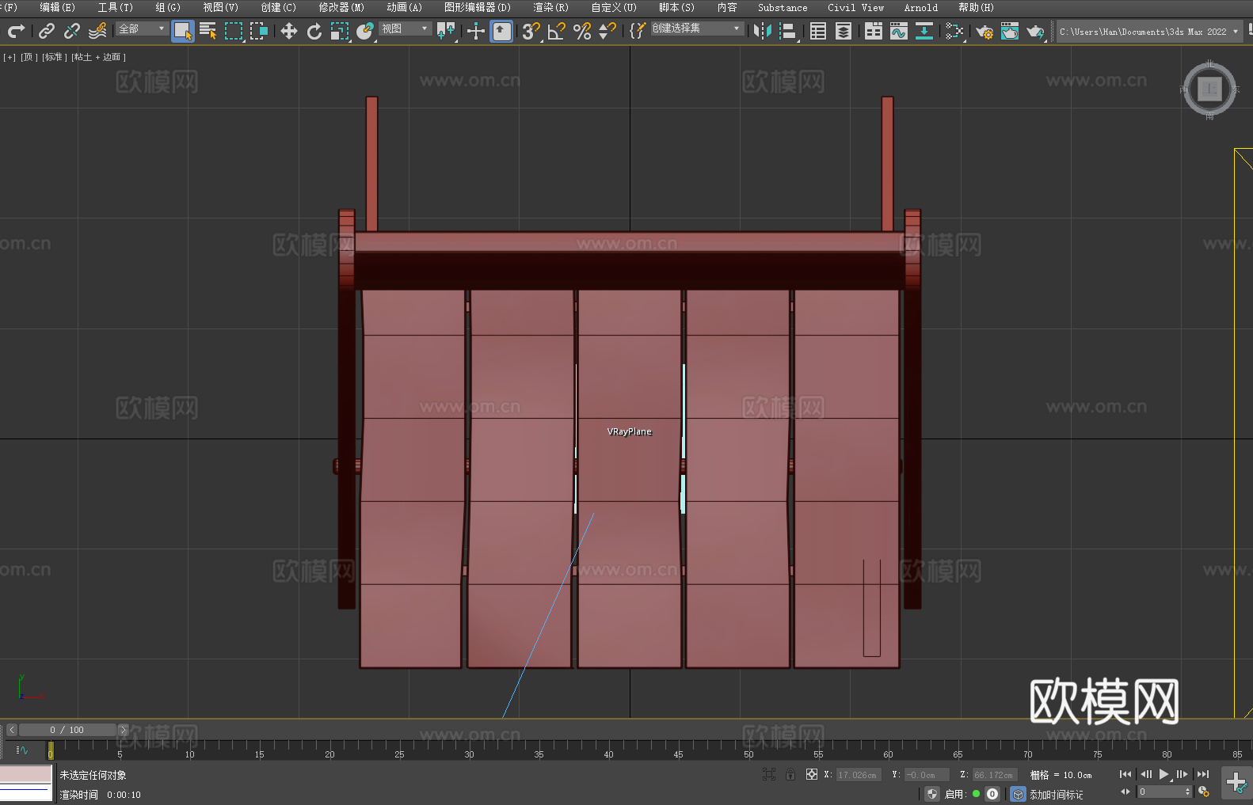
Task: Click the pink MAXScript listener swatch
Action: coord(26,773)
